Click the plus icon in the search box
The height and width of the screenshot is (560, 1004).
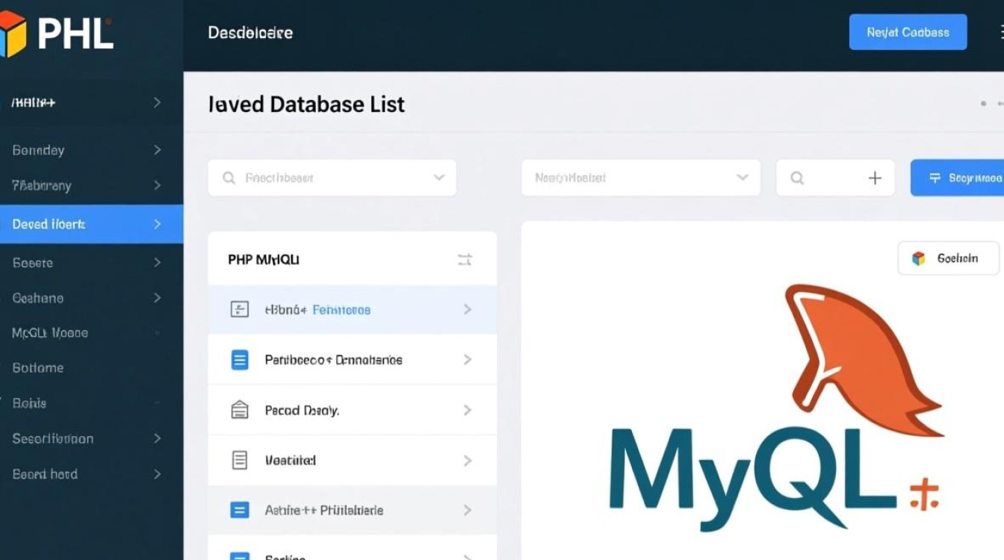(875, 178)
